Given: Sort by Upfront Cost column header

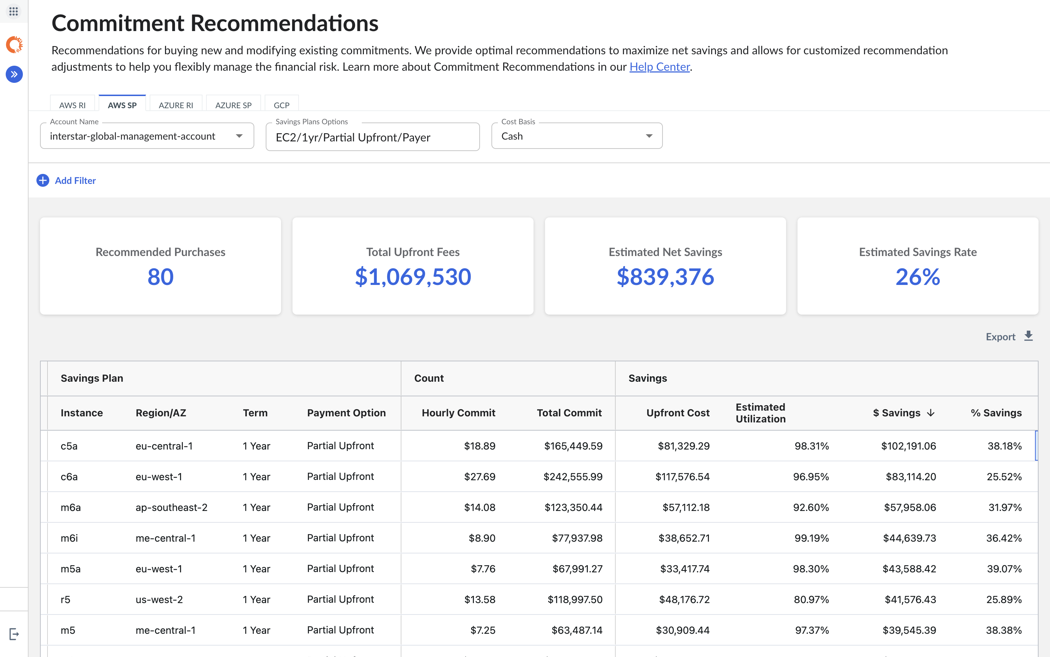Looking at the screenshot, I should (678, 413).
